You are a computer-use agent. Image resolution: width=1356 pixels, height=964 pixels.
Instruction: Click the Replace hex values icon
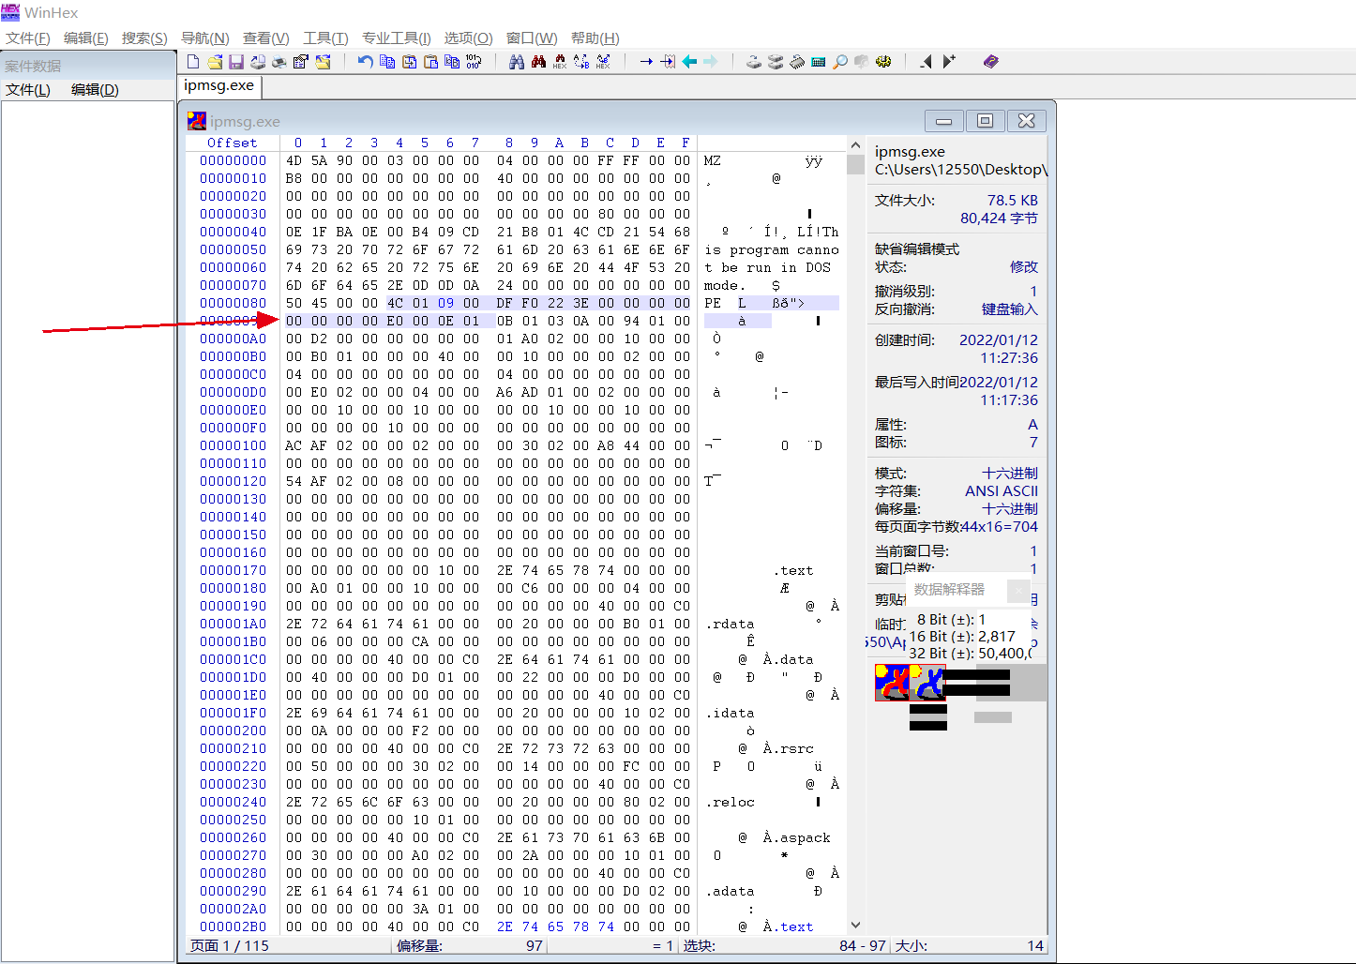603,62
